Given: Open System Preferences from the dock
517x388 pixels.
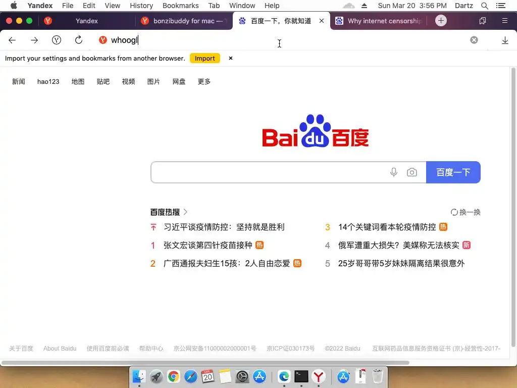Looking at the screenshot, I should [242, 376].
